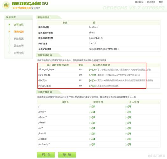This screenshot has height=159, width=167.
Task: Click the read permission for /special
Action: pyautogui.click(x=92, y=139)
